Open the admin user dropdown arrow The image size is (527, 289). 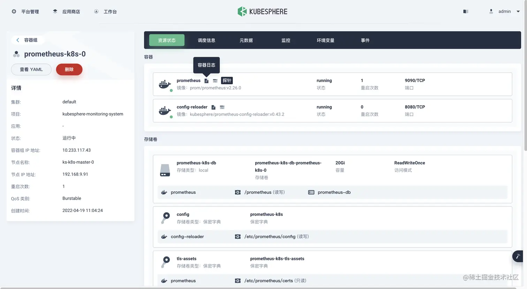[x=518, y=12]
